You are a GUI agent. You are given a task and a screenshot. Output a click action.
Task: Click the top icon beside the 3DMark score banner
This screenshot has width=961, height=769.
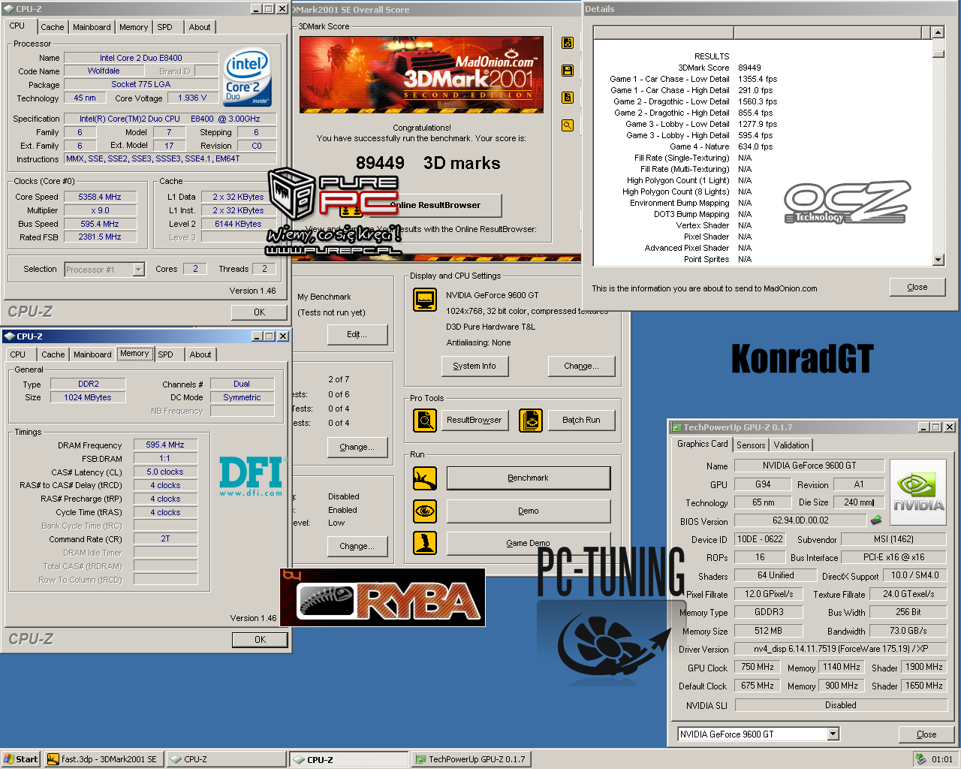point(568,43)
